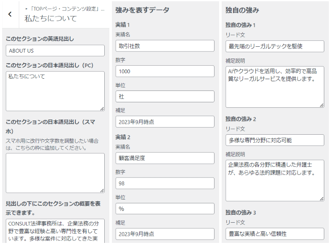Click the 最先端のリーガルテックを駆使 lead text field
Screen dimensions: 331x245
(x=275, y=46)
